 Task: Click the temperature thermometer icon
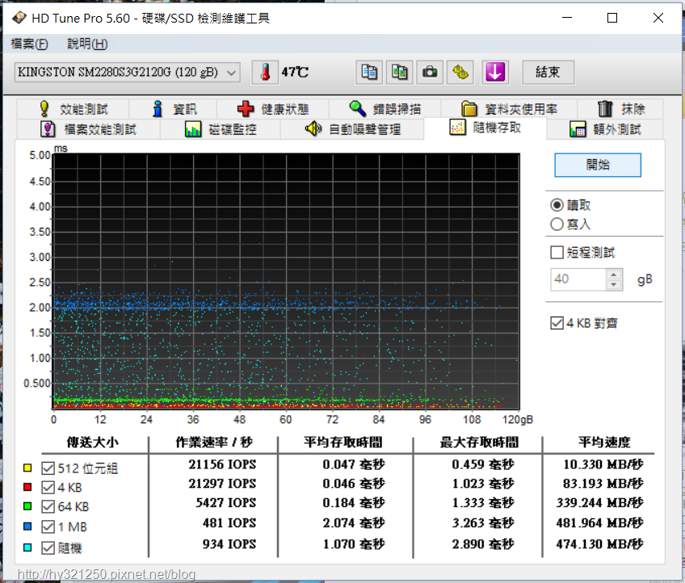(265, 72)
